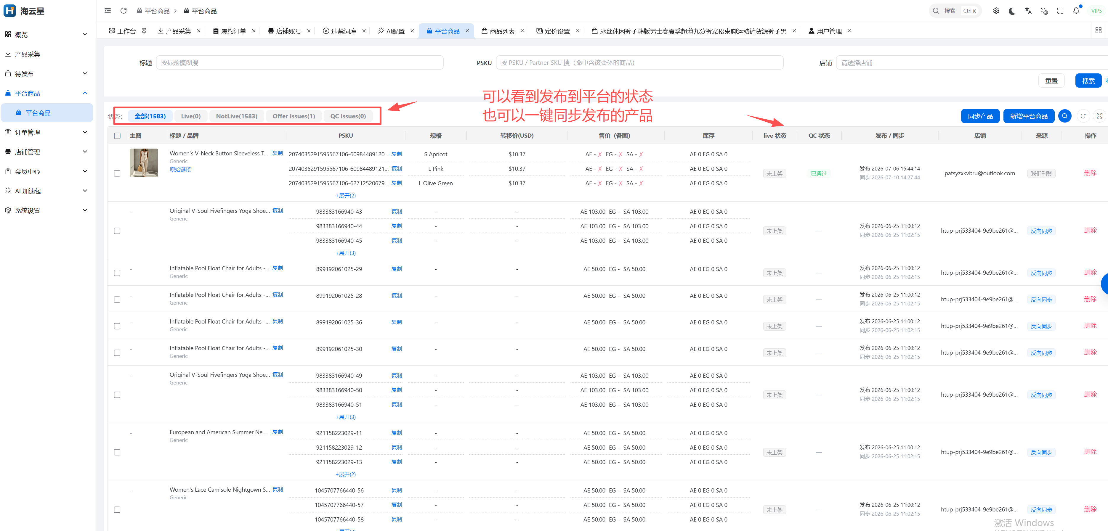Viewport: 1108px width, 531px height.
Task: Filter by Offer Issues(1) status
Action: [294, 116]
